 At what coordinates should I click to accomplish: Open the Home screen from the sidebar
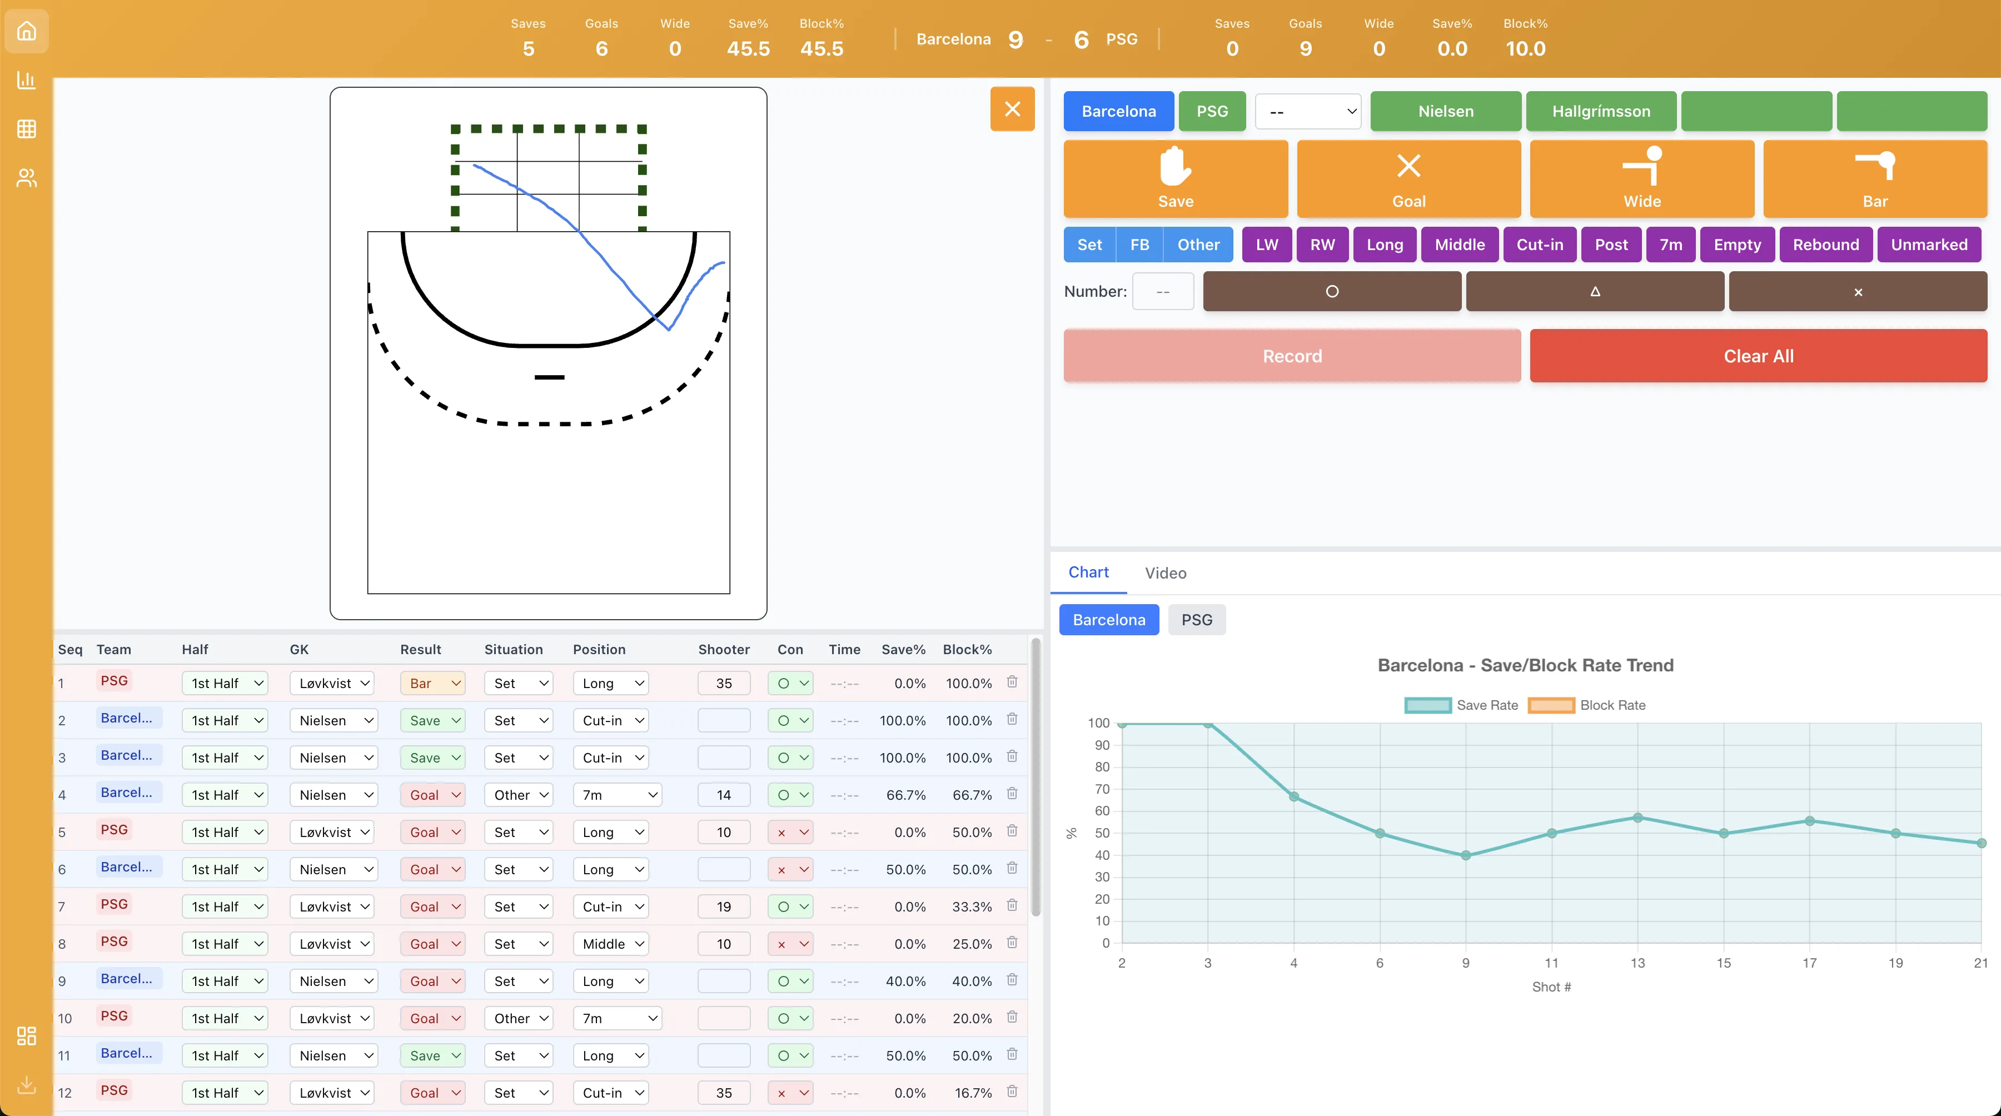click(x=27, y=31)
